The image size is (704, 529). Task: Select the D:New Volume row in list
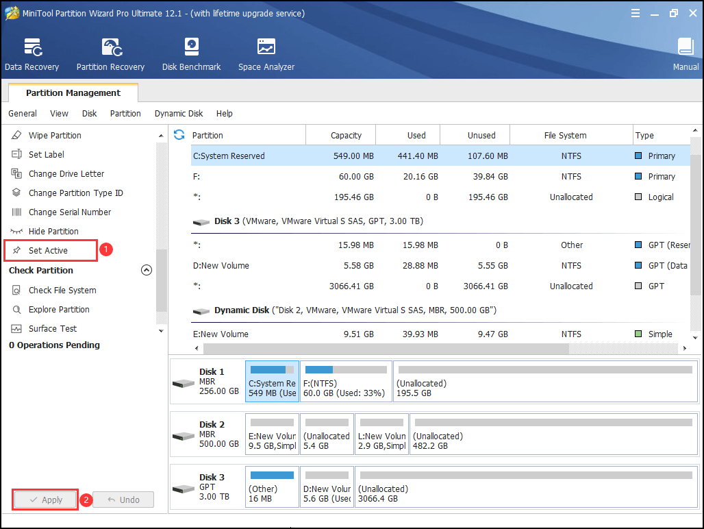pyautogui.click(x=440, y=265)
